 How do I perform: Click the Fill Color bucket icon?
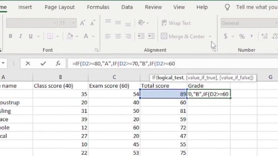(x=69, y=36)
